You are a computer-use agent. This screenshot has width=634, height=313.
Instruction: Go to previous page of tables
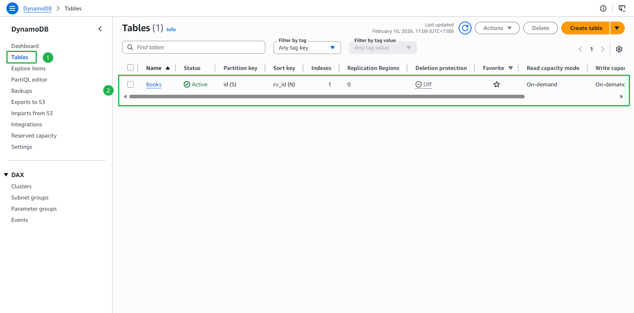[580, 49]
